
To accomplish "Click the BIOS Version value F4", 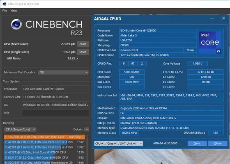I will tap(171, 113).
